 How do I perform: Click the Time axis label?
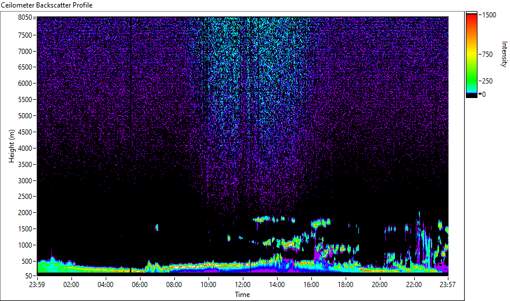point(242,295)
